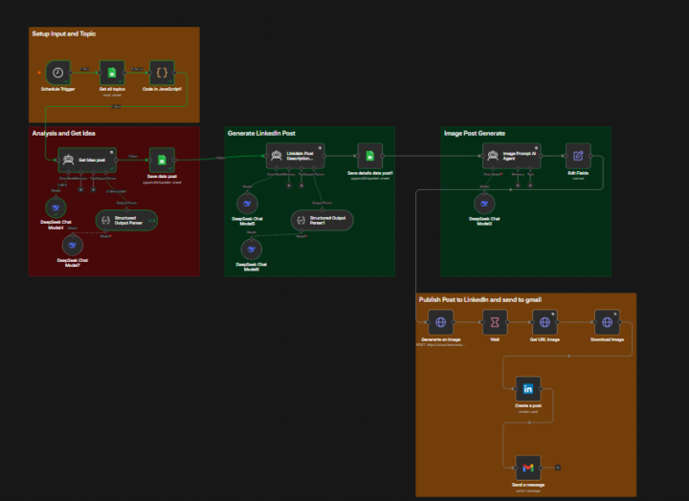The width and height of the screenshot is (689, 501).
Task: Open the Get all topics sheet node
Action: [x=112, y=73]
